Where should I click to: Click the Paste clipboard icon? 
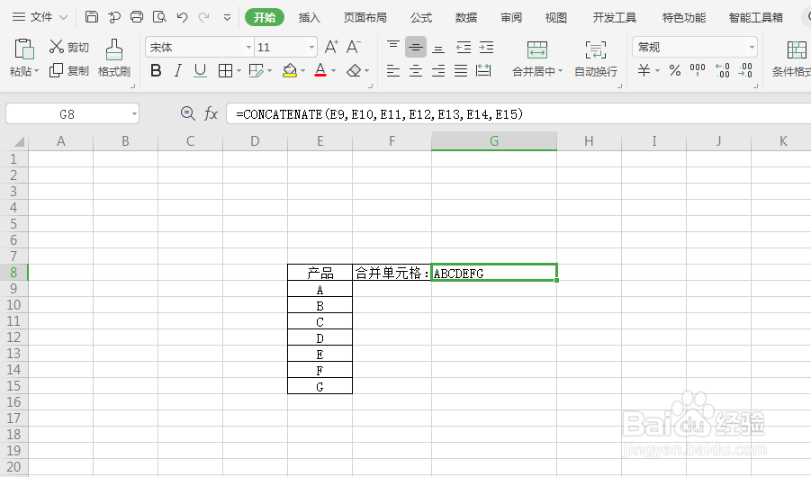click(23, 49)
